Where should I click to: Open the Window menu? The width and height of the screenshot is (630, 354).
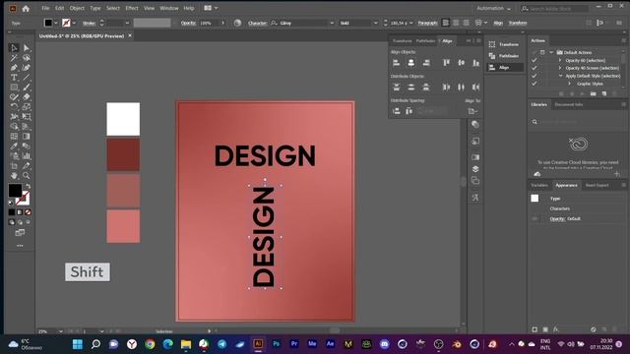point(168,8)
